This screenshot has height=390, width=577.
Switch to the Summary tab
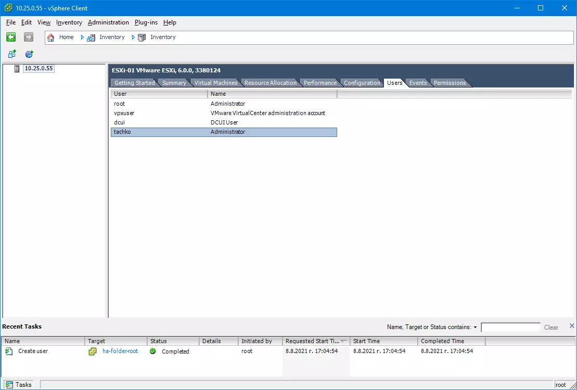174,83
